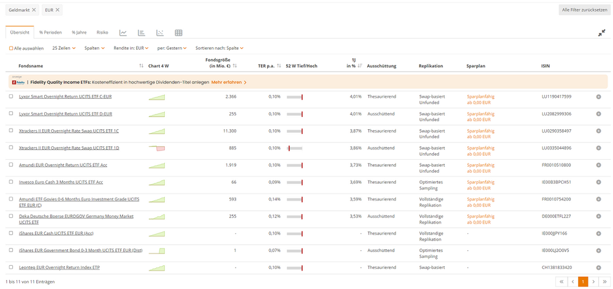Open the line chart view tab
Screen dimensions: 613x289
(x=123, y=32)
